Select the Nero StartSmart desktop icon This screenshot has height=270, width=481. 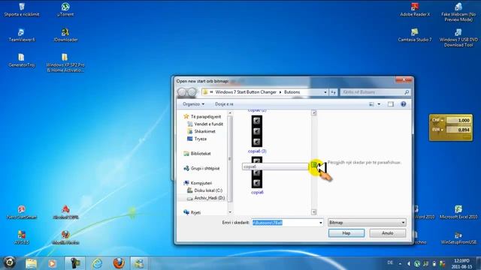(x=22, y=212)
